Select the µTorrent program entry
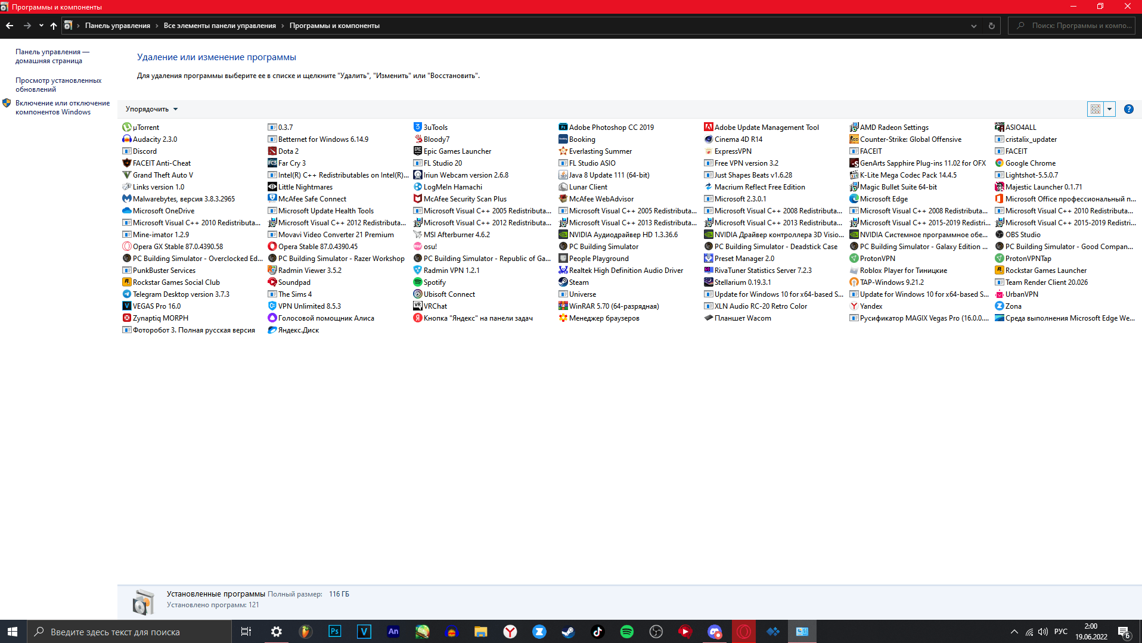Screen dimensions: 1142x643 point(141,127)
